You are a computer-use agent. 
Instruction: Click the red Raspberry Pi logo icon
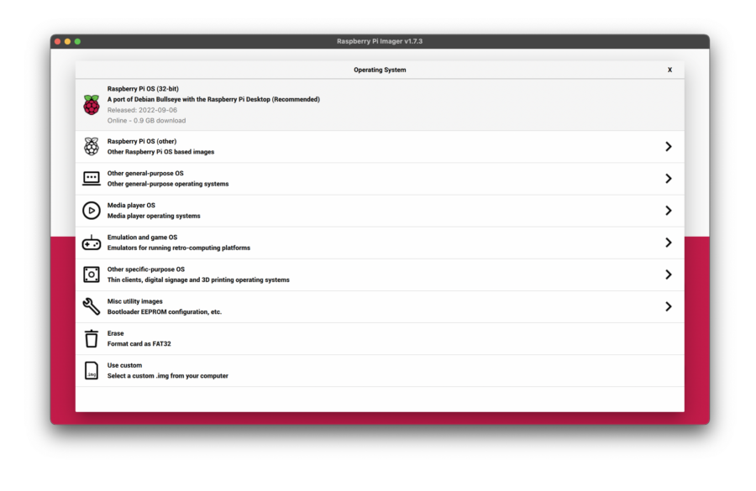tap(91, 105)
